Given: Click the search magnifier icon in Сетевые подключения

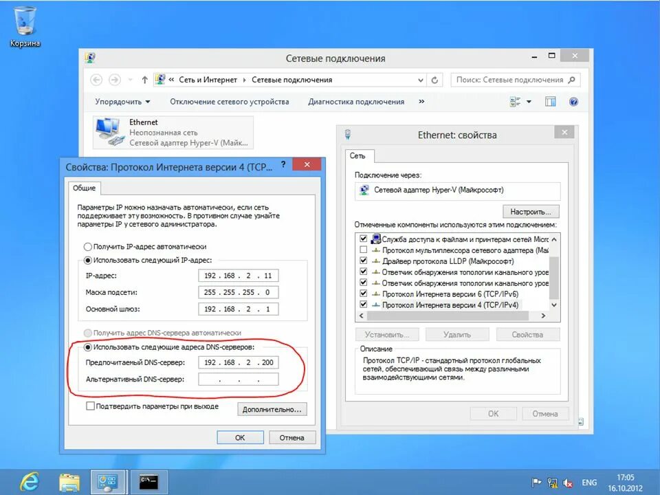Looking at the screenshot, I should 571,80.
